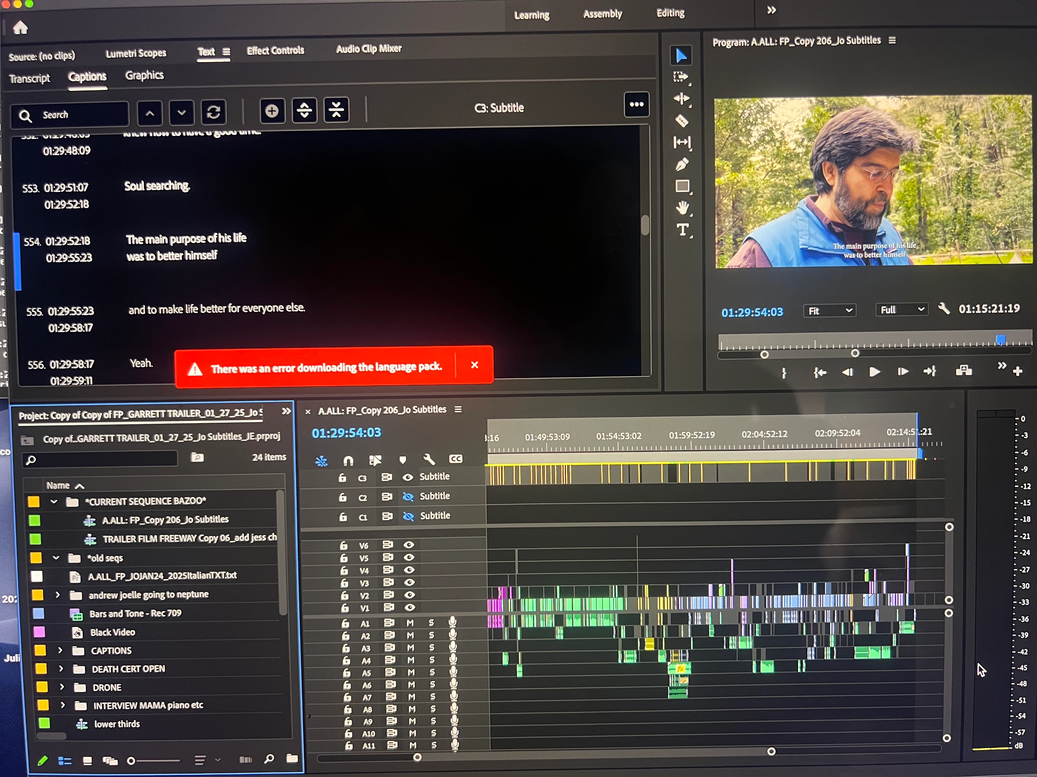
Task: Select the Pen tool
Action: [x=682, y=164]
